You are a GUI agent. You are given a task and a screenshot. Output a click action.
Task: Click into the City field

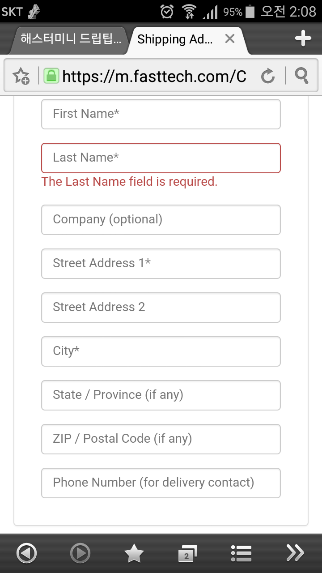[161, 351]
